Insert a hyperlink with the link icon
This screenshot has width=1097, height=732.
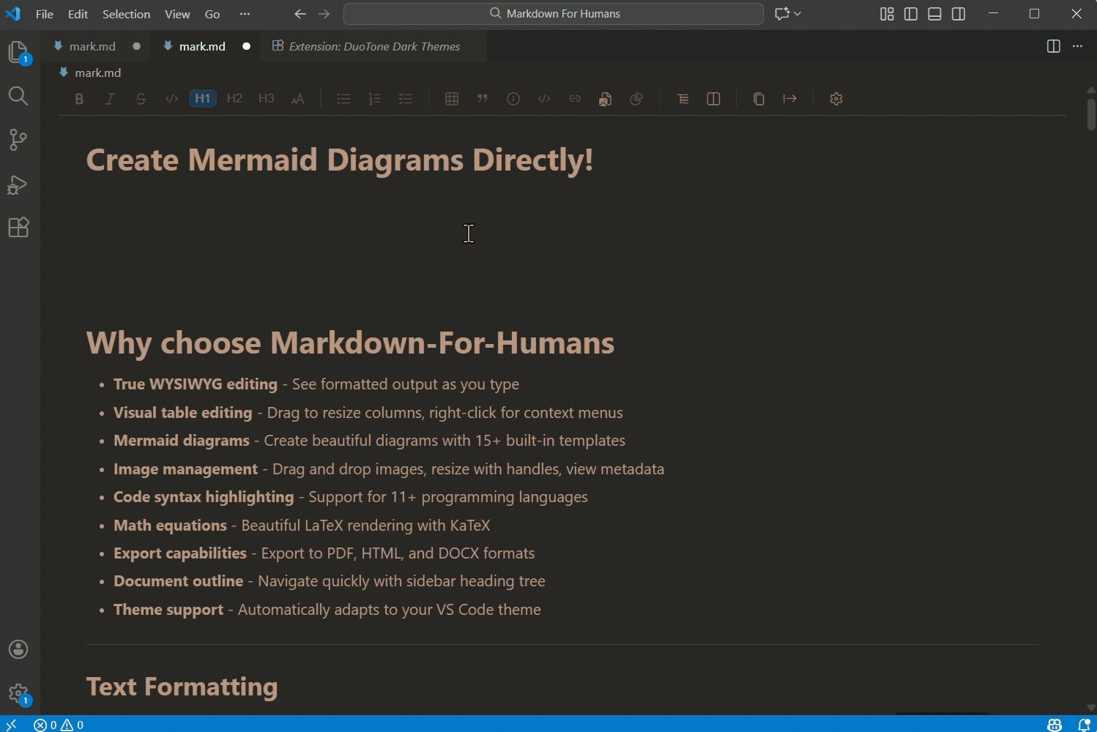click(574, 98)
